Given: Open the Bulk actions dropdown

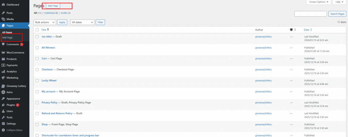Looking at the screenshot, I should (x=45, y=22).
